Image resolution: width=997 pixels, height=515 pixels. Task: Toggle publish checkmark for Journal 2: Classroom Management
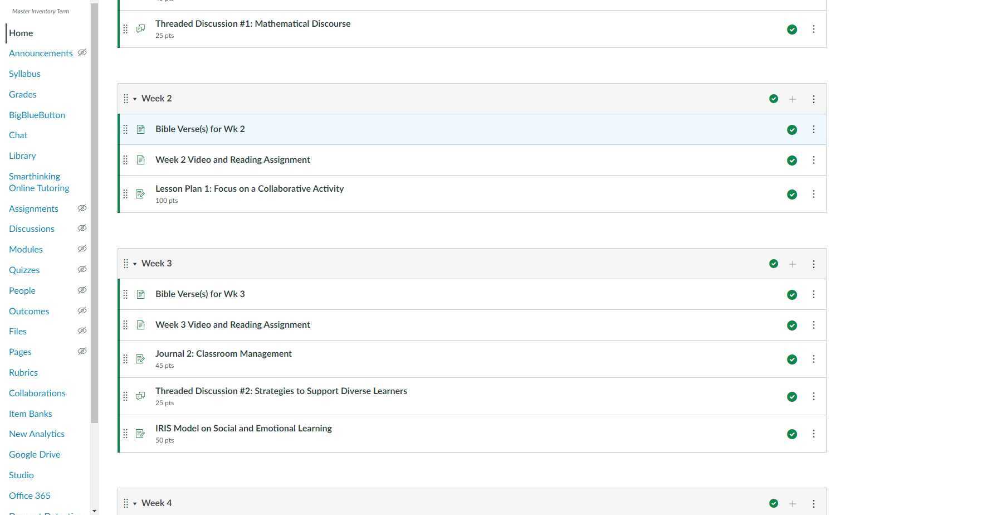[792, 359]
